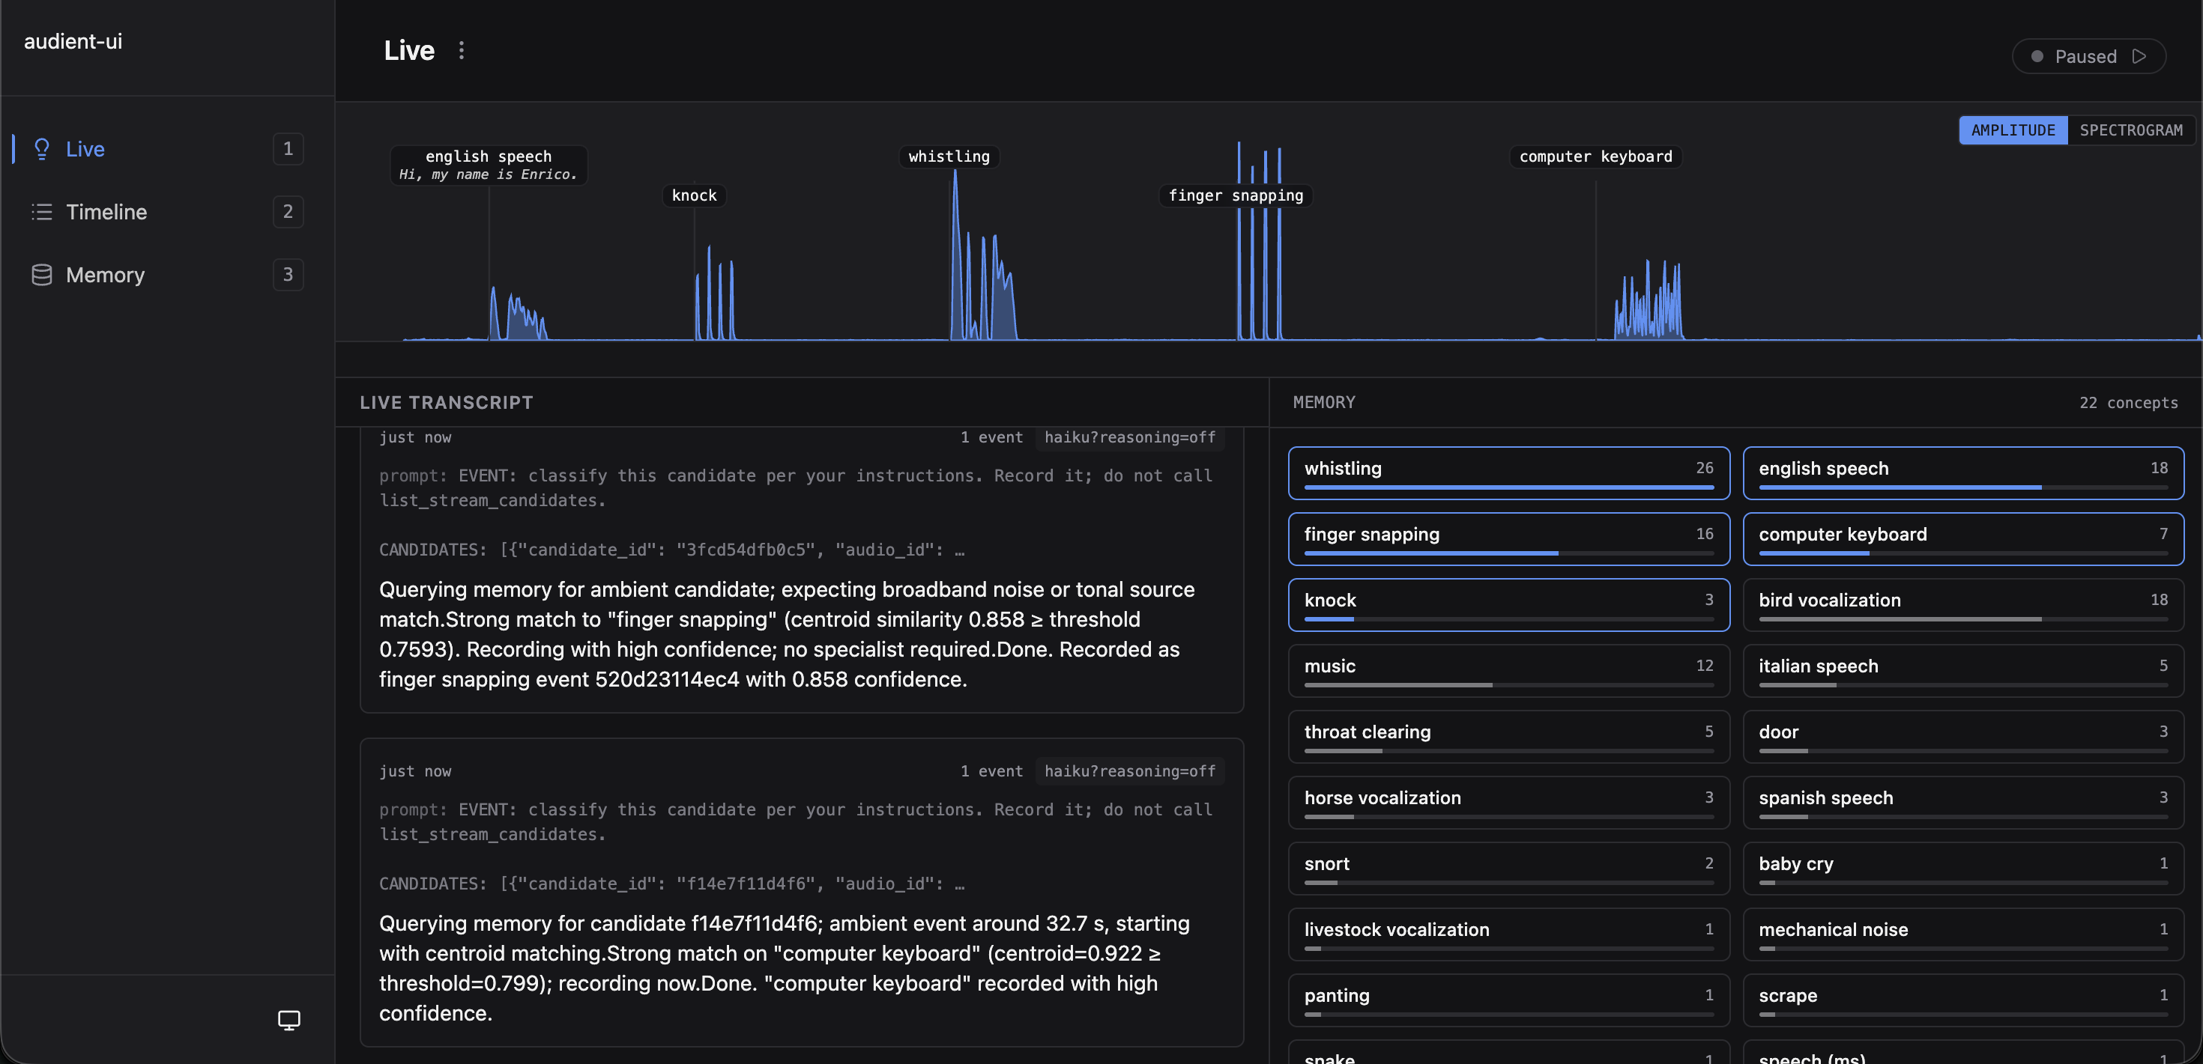
Task: Click the throat clearing progress bar
Action: pos(1508,750)
